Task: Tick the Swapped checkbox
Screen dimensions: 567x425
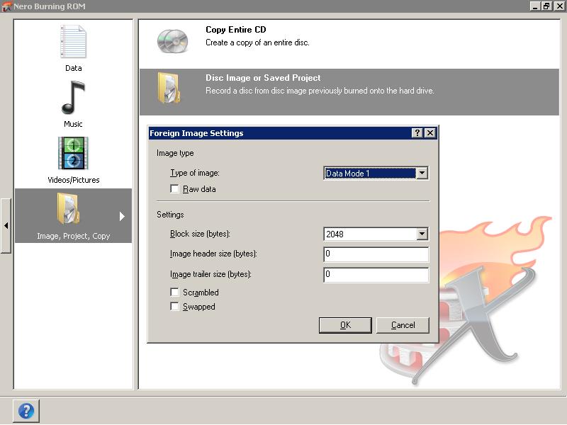Action: point(174,307)
